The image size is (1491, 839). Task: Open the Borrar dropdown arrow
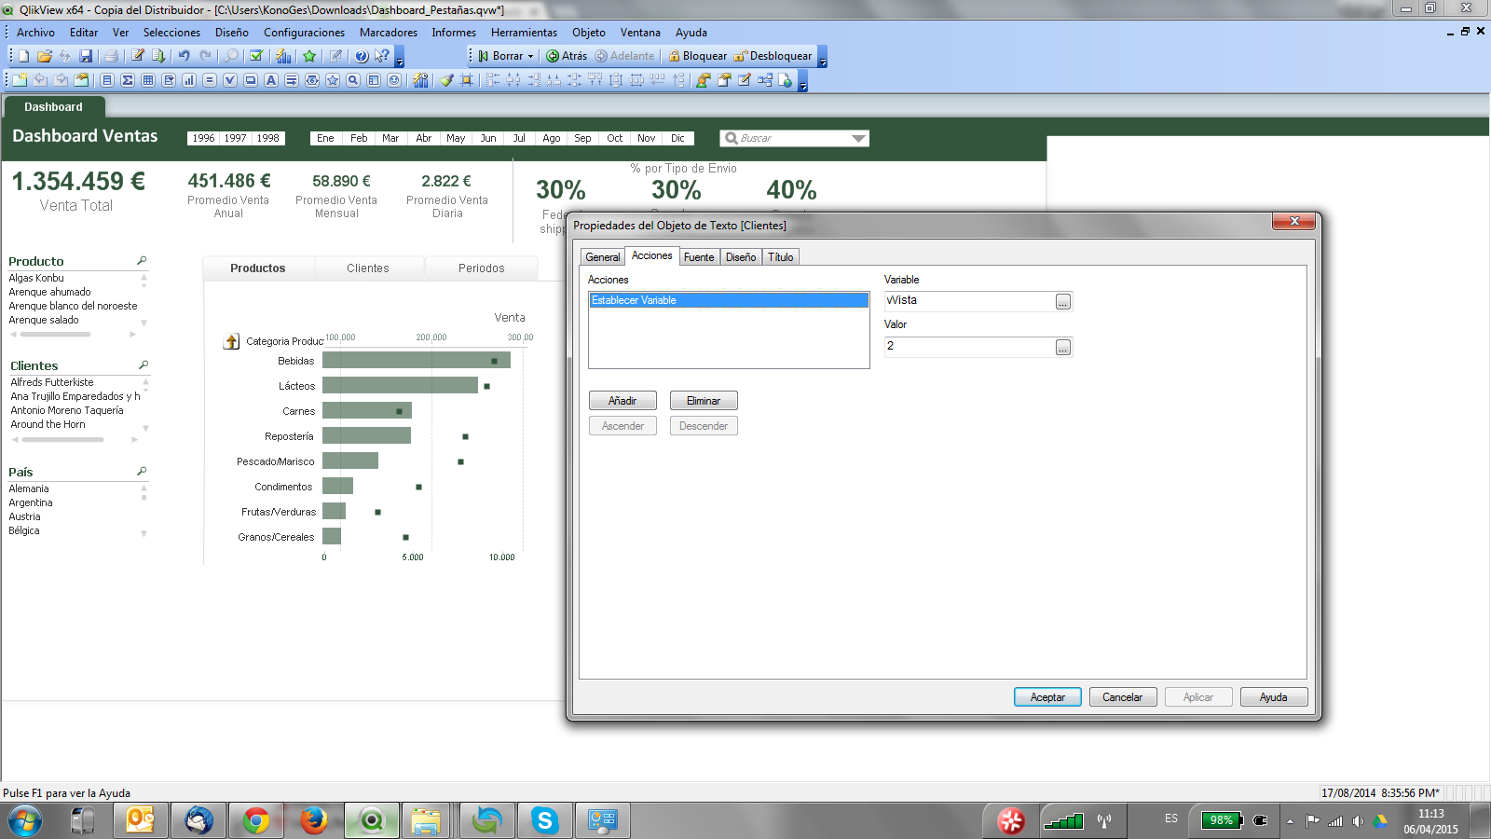(531, 56)
